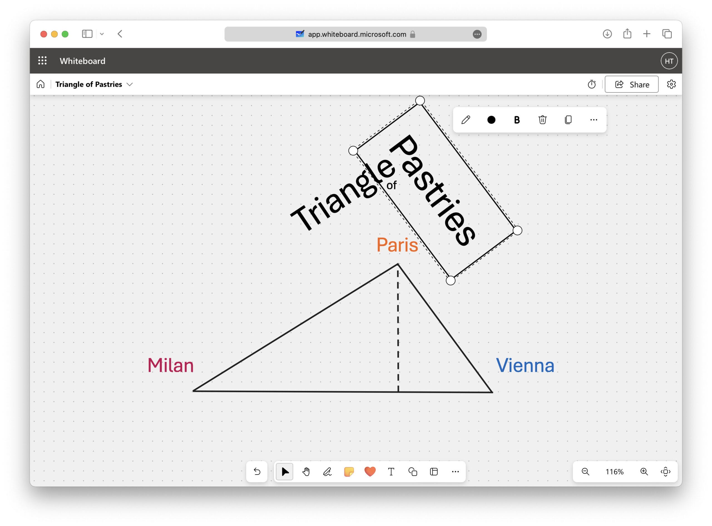Toggle the Safari sidebar
The height and width of the screenshot is (526, 712).
87,34
